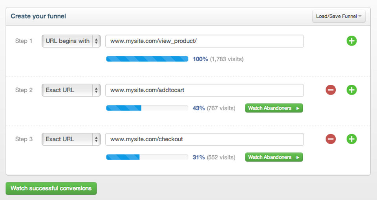Click the '1,783 visits' count text
377x200 pixels.
point(227,59)
